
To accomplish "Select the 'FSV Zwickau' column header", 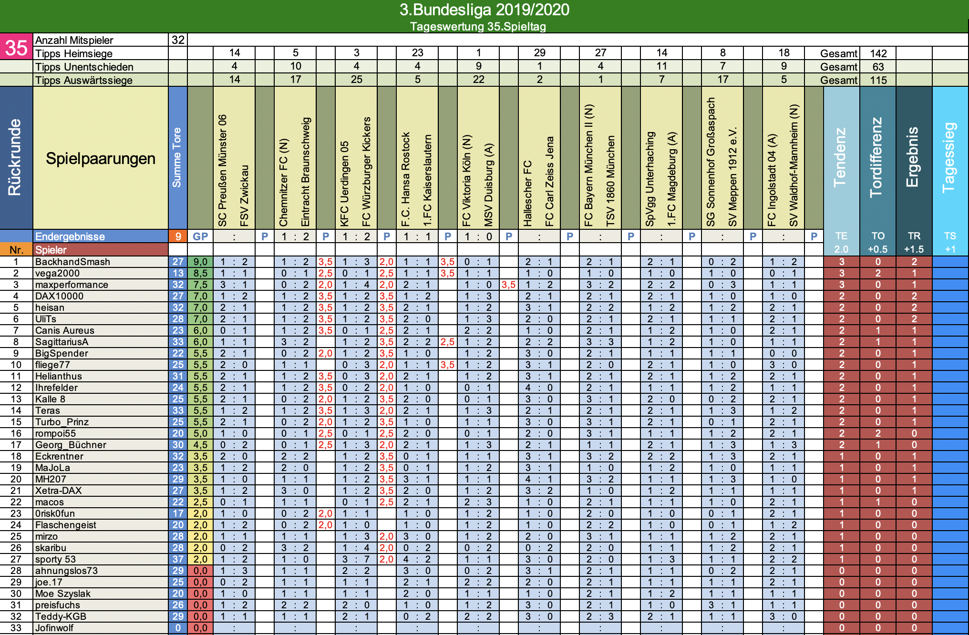I will tap(245, 195).
